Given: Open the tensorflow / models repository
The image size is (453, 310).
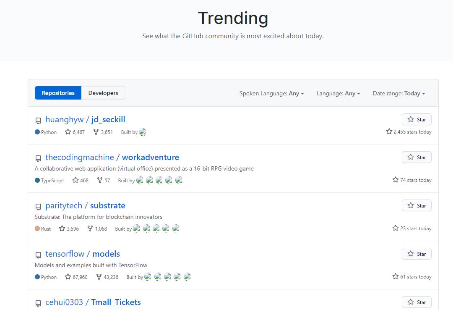Looking at the screenshot, I should click(x=83, y=254).
